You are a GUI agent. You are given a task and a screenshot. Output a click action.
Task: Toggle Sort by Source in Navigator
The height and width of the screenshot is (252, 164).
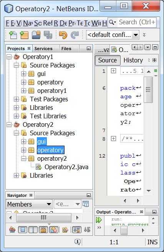pyautogui.click(x=87, y=230)
